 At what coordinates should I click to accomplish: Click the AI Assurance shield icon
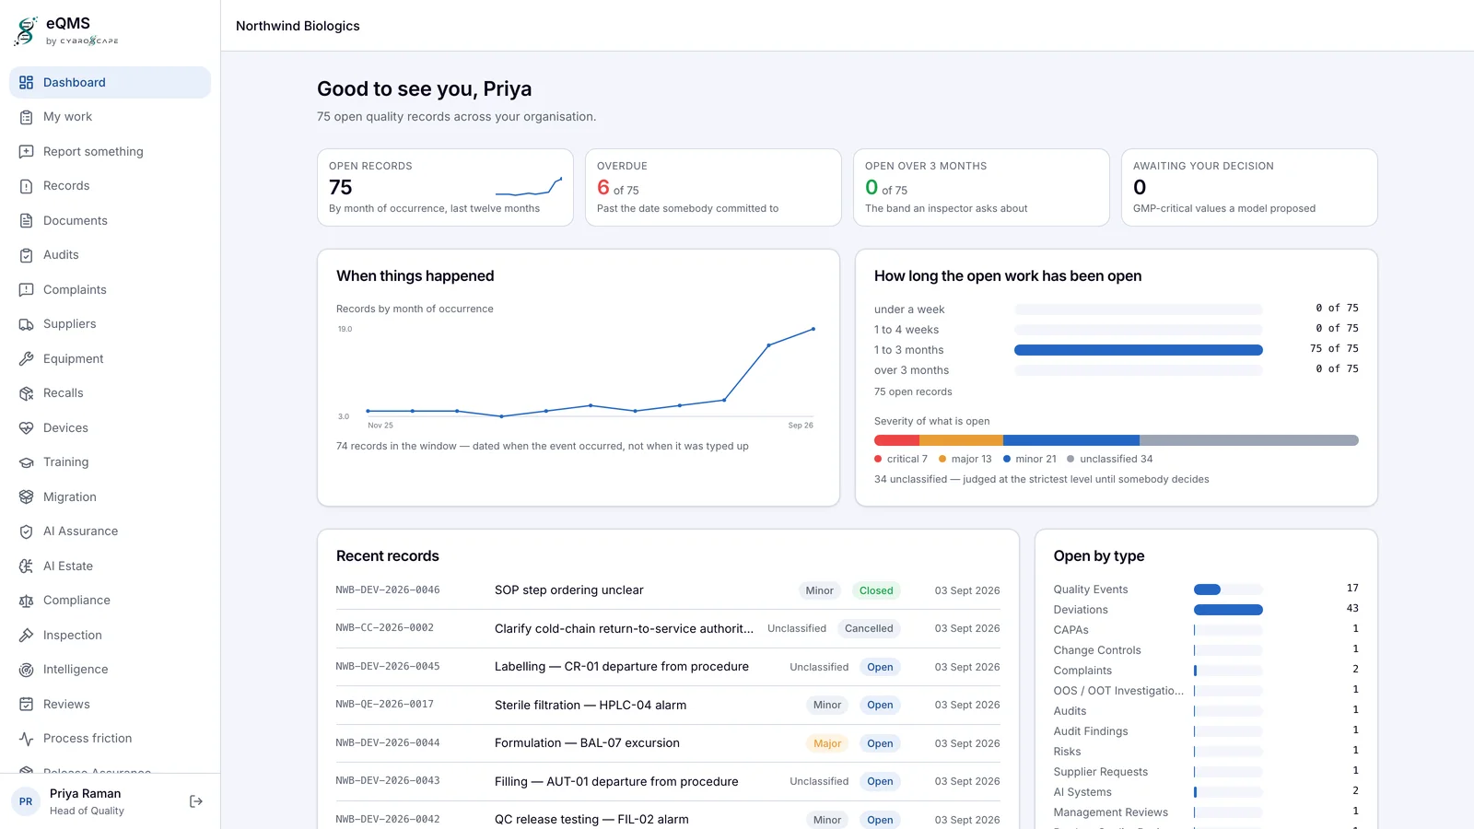click(26, 531)
